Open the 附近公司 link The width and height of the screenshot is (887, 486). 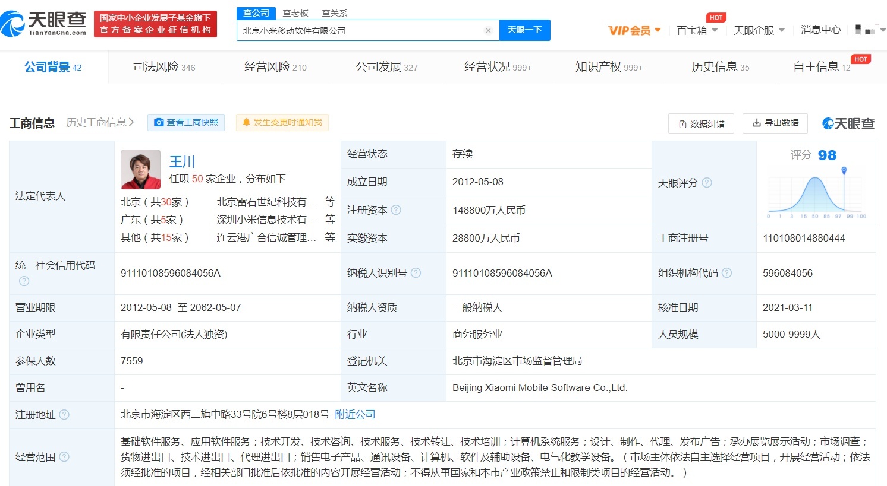[x=356, y=414]
